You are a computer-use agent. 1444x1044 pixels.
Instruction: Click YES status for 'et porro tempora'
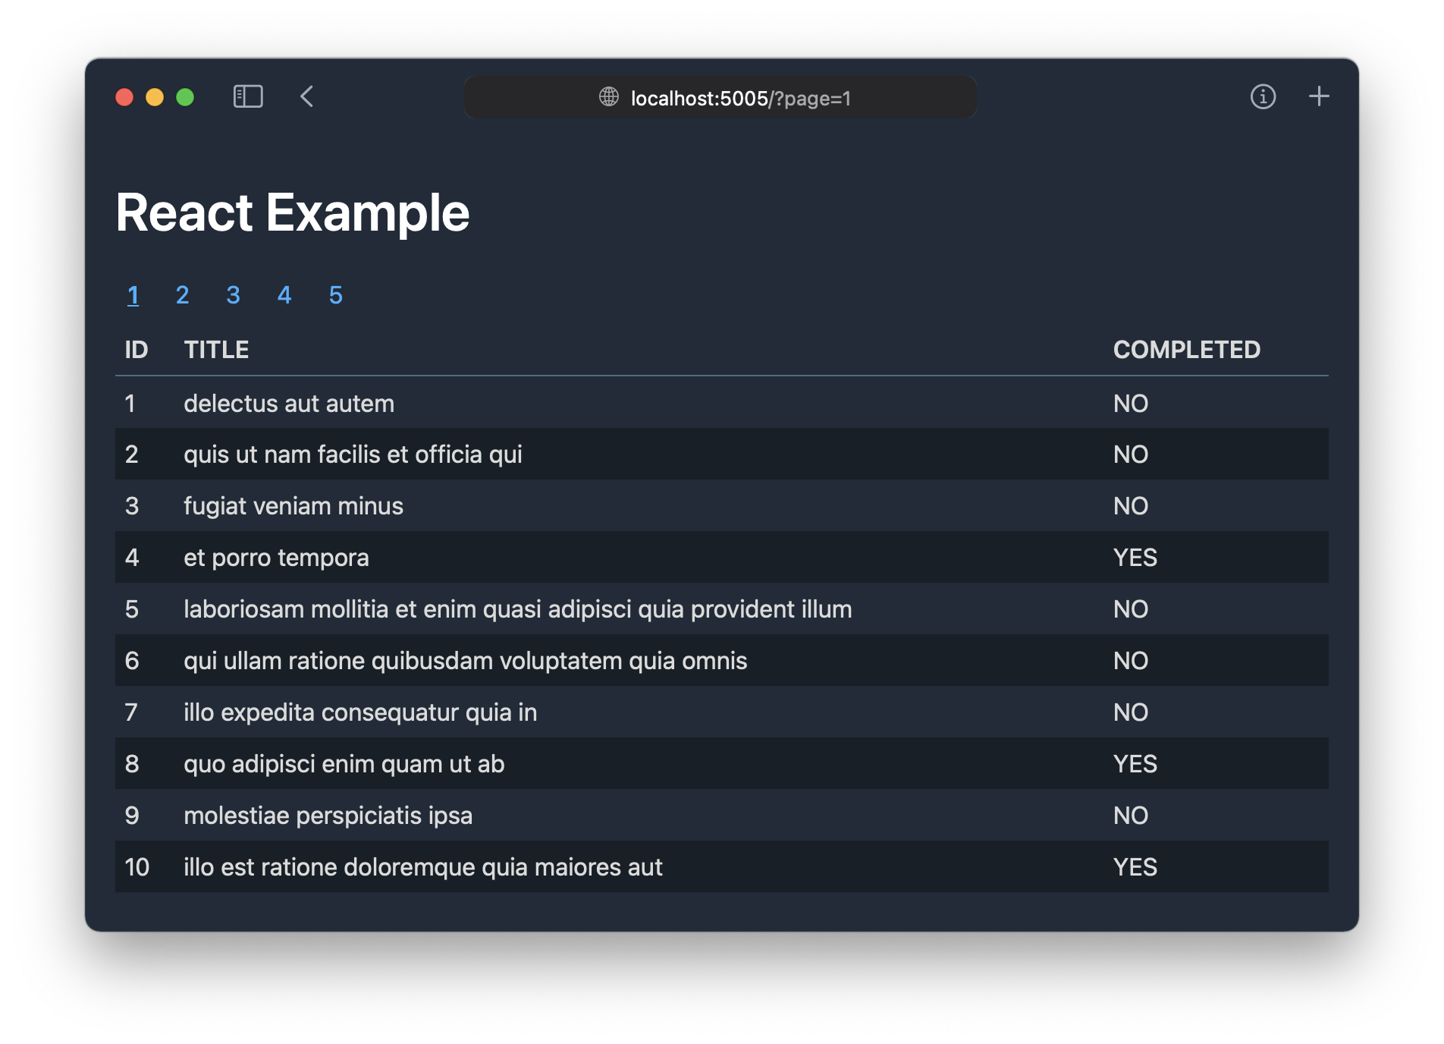click(1135, 558)
